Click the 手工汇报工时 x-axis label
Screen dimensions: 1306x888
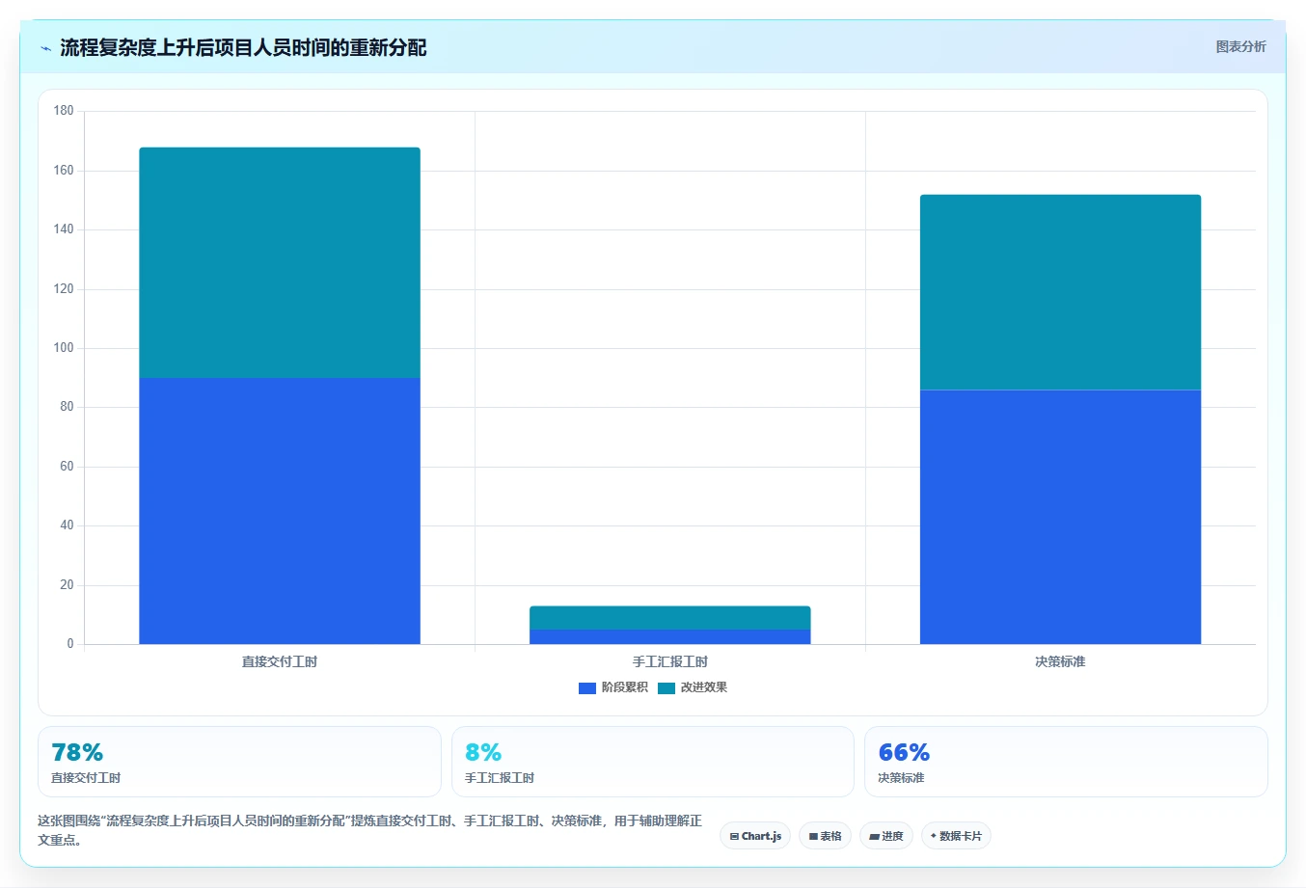[670, 661]
